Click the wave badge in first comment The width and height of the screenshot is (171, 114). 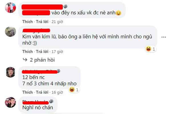(66, 7)
